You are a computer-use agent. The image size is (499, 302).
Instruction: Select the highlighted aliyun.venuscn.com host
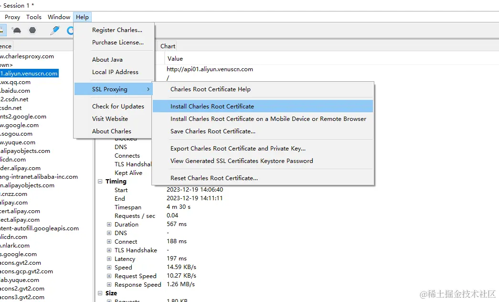[29, 73]
